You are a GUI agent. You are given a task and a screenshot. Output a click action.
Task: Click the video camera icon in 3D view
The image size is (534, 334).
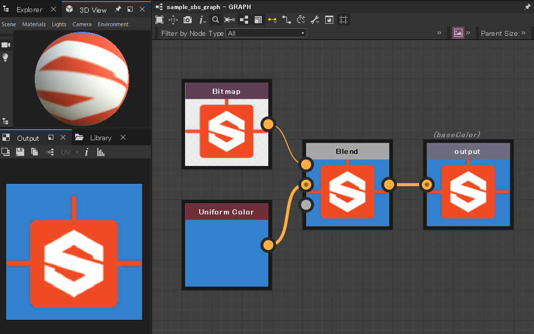point(6,45)
